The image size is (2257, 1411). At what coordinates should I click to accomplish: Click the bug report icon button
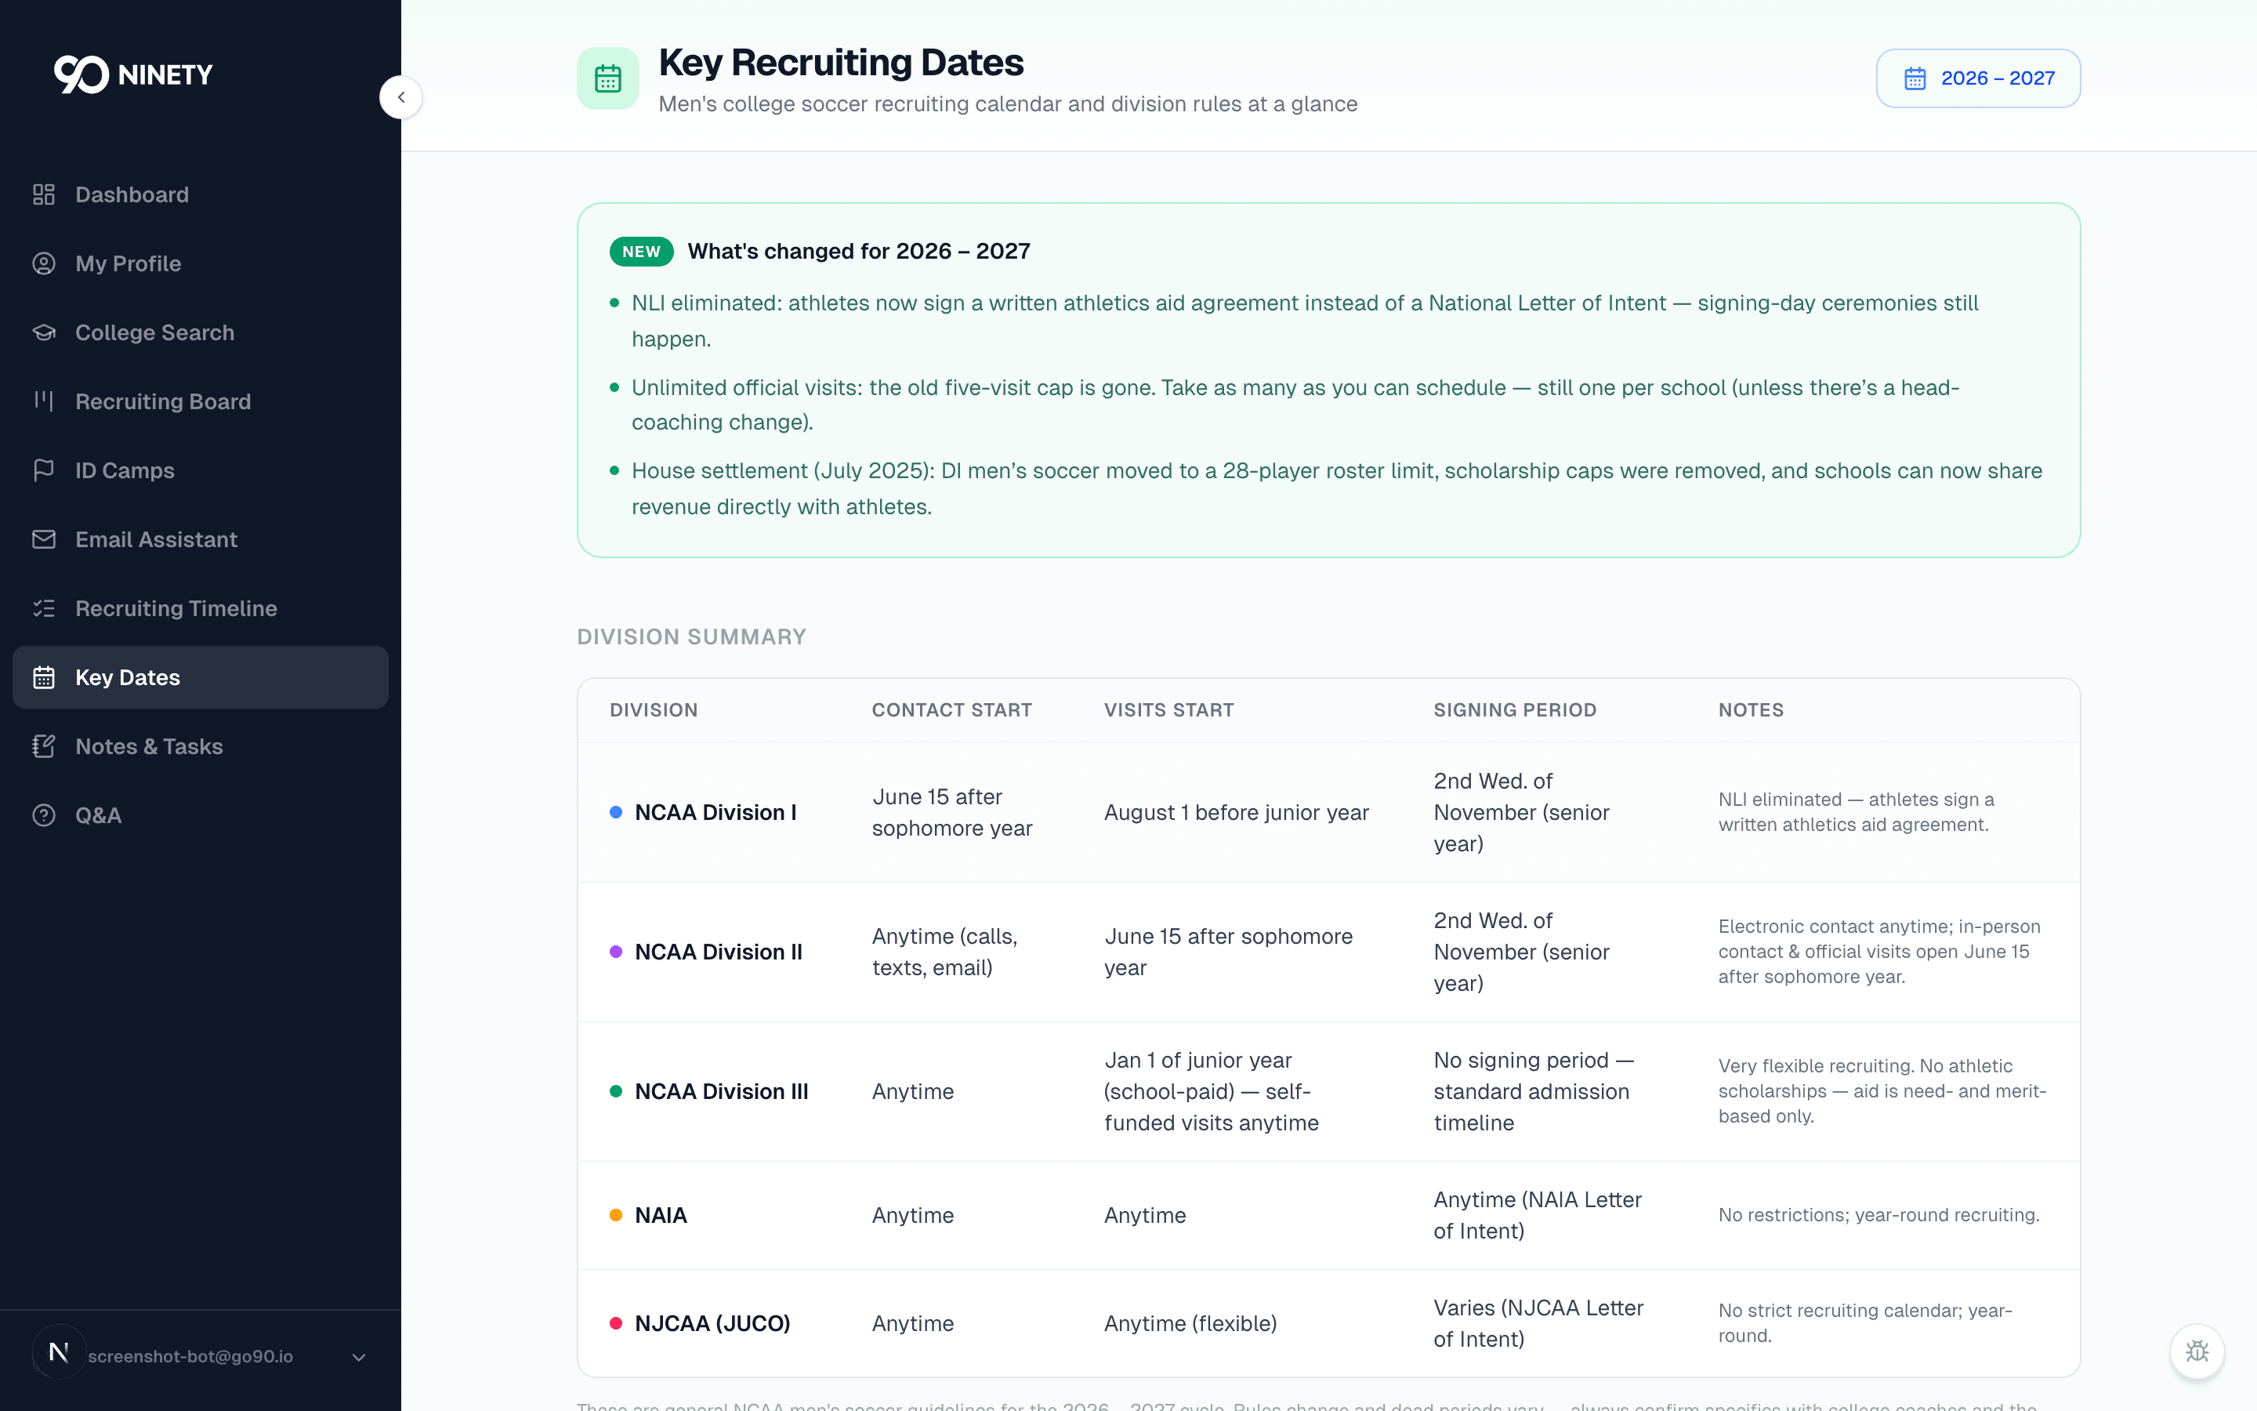coord(2197,1351)
